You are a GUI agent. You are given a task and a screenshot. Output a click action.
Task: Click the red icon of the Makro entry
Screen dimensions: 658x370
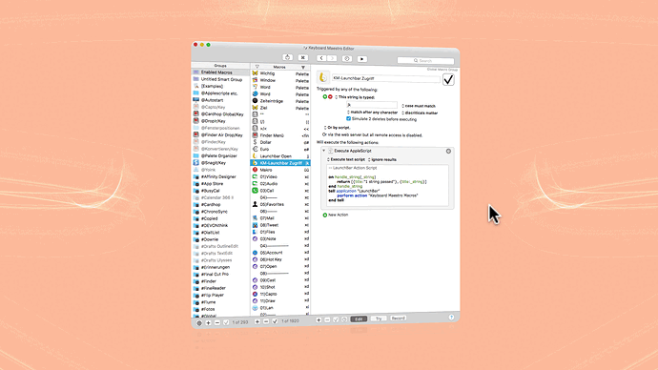255,170
